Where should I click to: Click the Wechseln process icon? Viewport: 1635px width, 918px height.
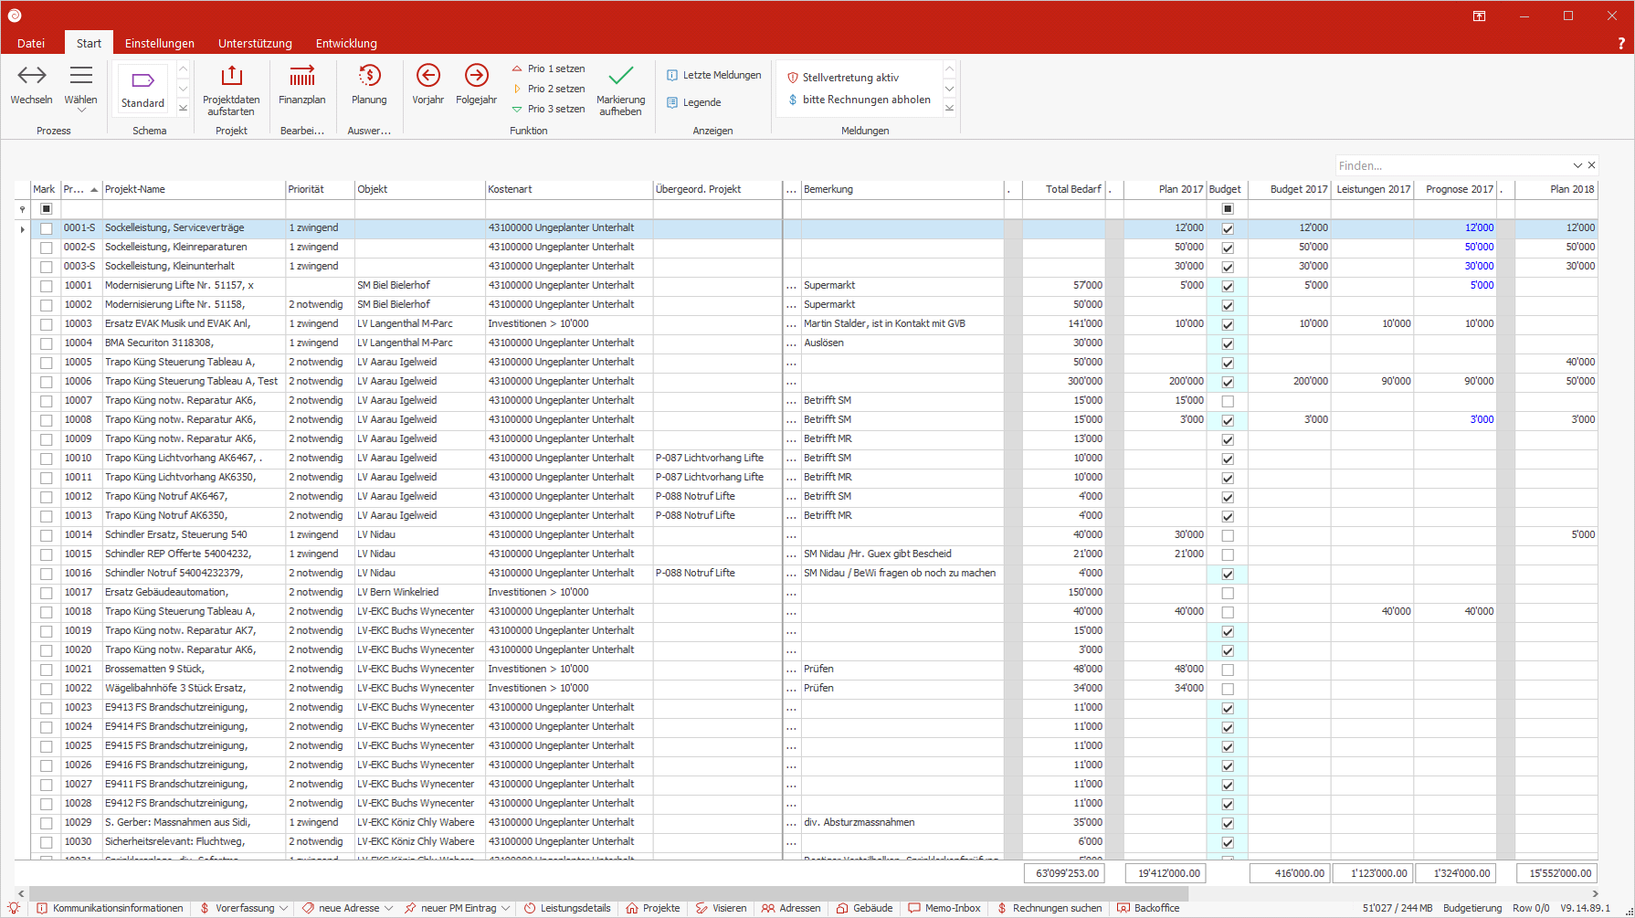(31, 85)
